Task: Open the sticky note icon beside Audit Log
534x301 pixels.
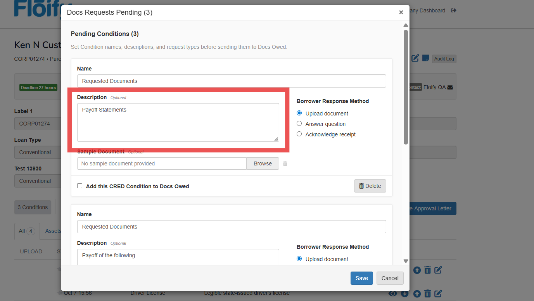Action: [425, 58]
